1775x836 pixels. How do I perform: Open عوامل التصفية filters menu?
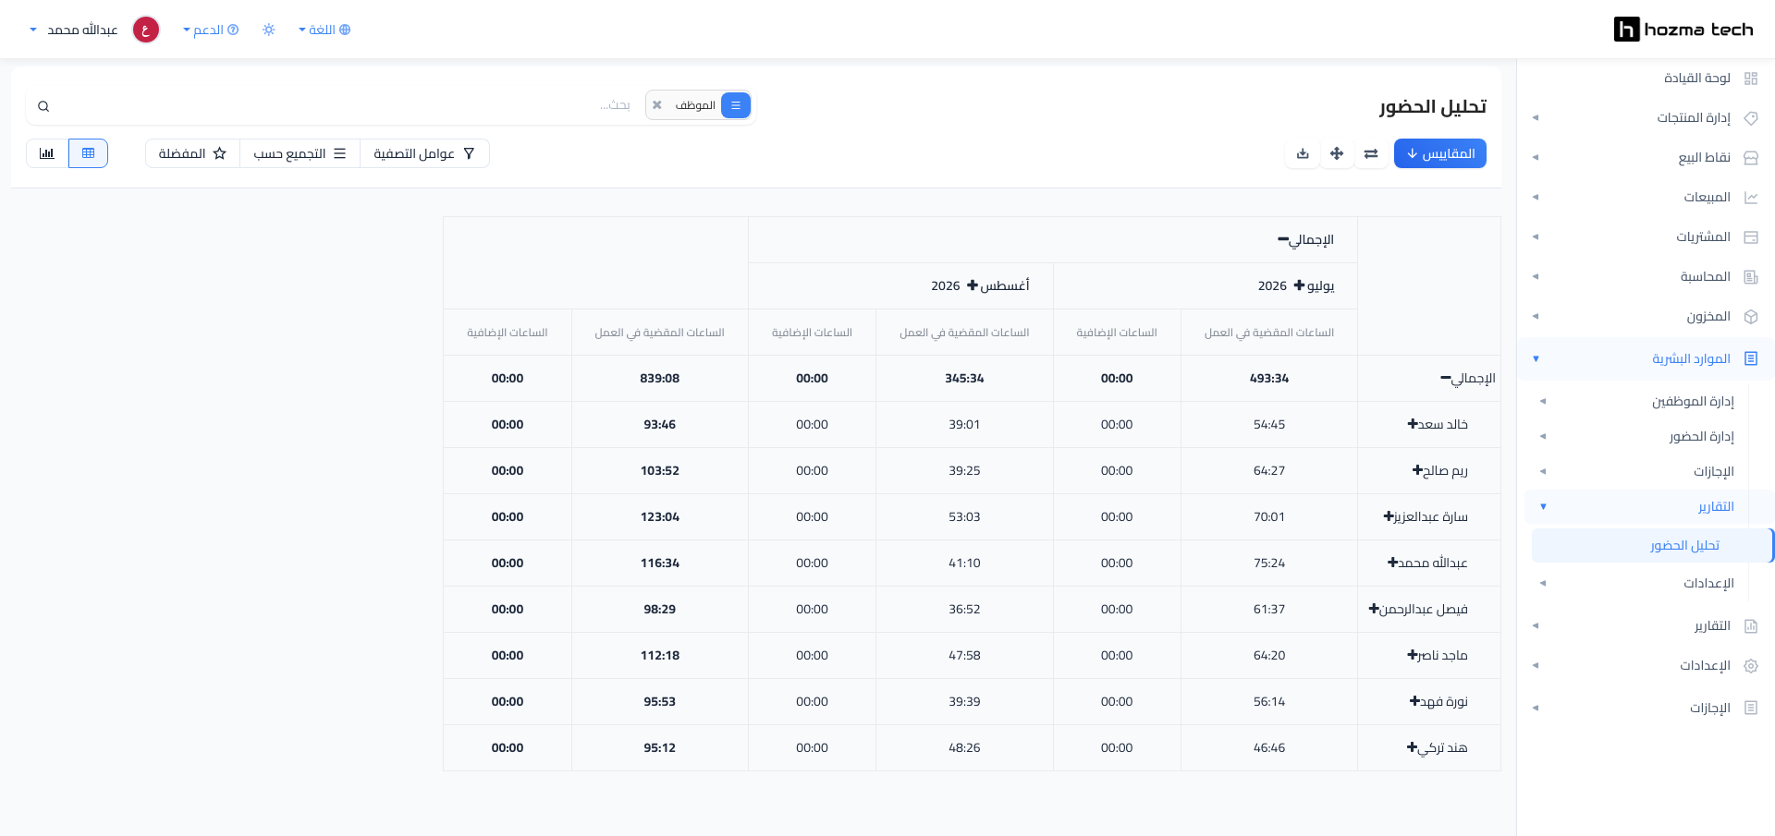(x=424, y=153)
